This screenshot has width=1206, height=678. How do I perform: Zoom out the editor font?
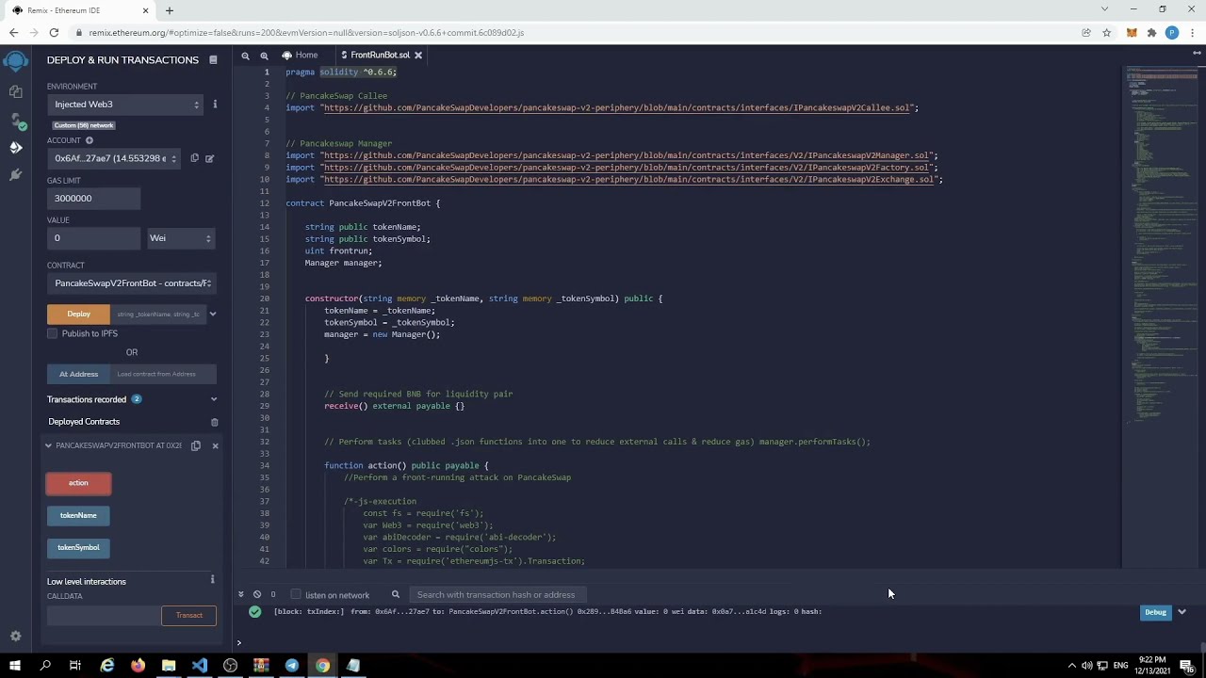click(x=245, y=56)
